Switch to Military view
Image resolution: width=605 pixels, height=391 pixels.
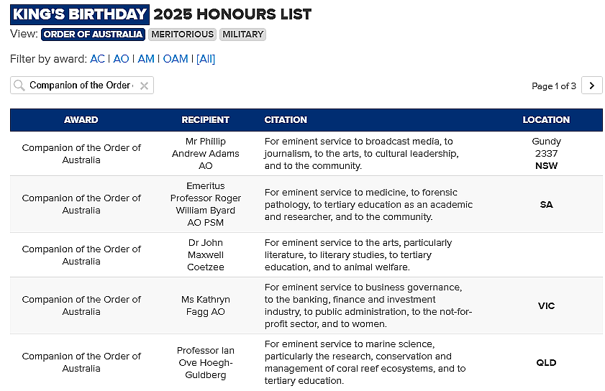(242, 34)
